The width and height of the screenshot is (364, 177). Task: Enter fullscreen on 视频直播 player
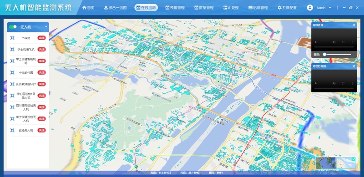coord(343,42)
